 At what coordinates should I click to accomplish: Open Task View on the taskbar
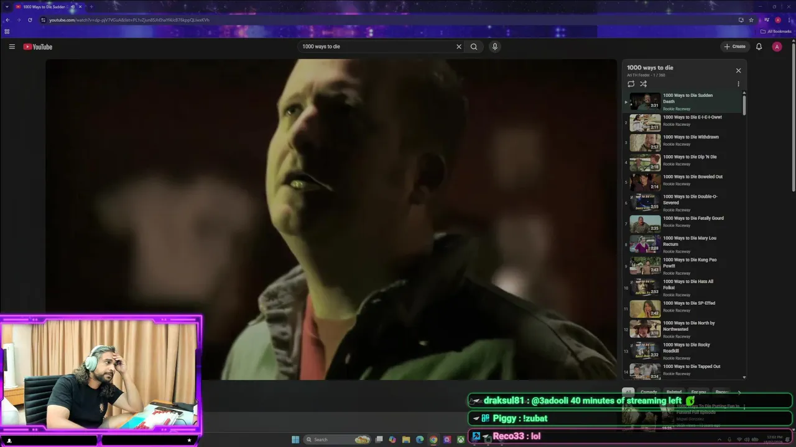coord(379,440)
